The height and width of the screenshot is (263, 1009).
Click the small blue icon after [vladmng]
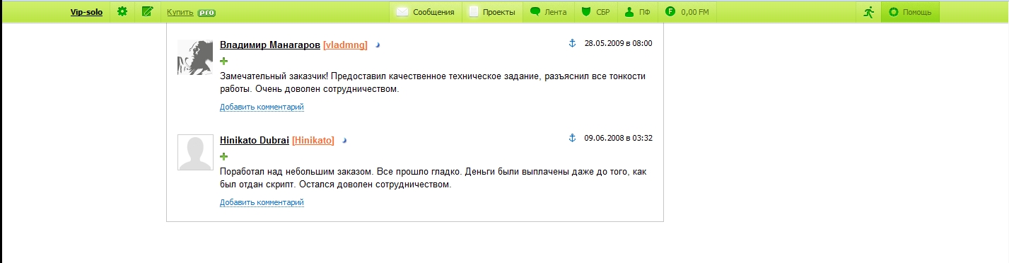pyautogui.click(x=378, y=45)
